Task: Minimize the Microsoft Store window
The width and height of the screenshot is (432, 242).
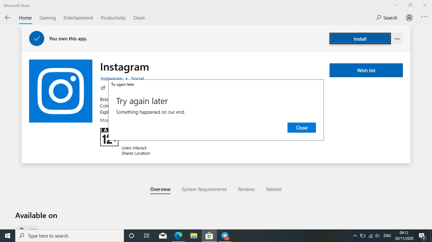Action: 396,5
